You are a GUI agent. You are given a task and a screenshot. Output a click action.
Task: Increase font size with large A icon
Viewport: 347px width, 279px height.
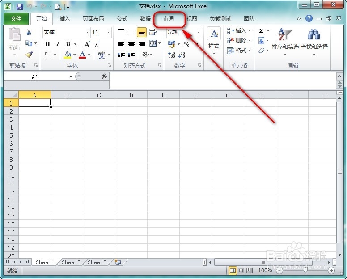point(87,44)
